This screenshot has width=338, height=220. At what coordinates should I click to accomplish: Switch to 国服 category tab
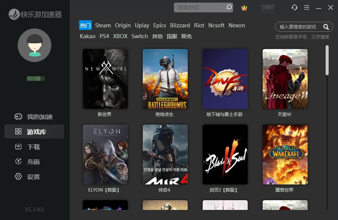172,36
